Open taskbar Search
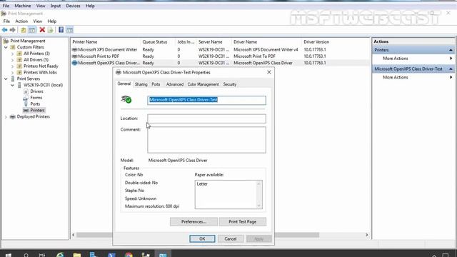 26,255
